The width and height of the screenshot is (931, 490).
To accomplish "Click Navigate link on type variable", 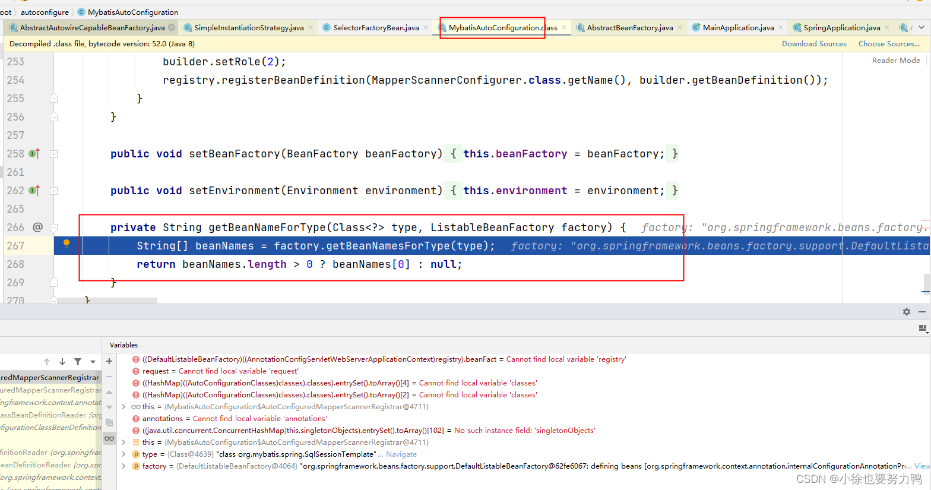I will pos(401,454).
